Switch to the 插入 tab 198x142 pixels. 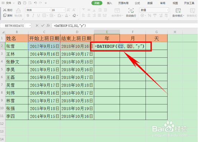point(109,3)
